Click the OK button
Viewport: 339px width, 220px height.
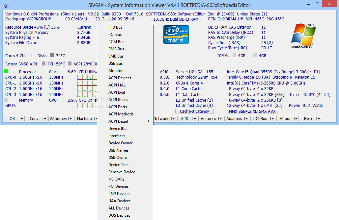tap(12, 118)
